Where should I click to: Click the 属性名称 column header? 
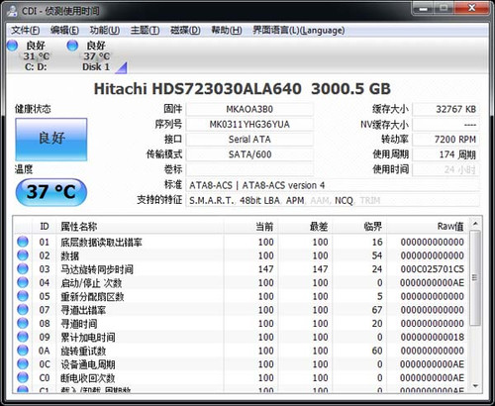tap(141, 227)
